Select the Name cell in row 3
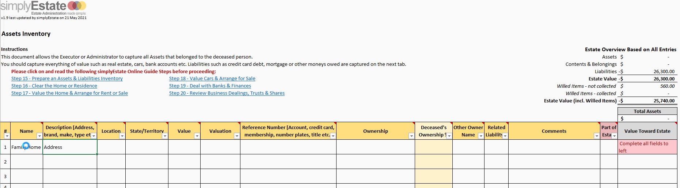 click(27, 176)
